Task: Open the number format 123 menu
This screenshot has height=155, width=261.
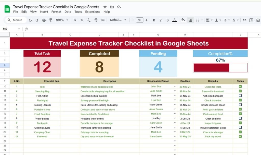Action: pos(102,20)
